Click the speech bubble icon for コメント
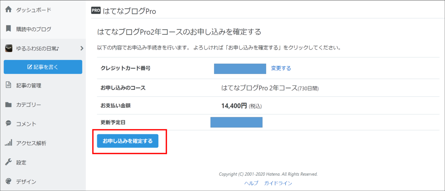 9,123
